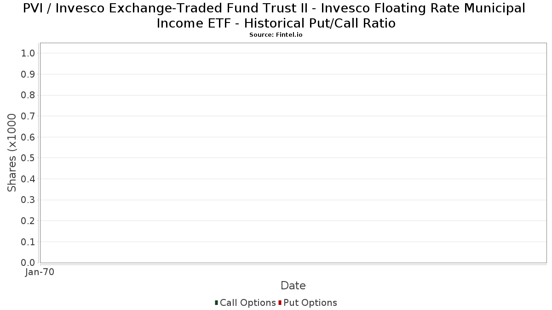Click the 0.9 y-axis tick label

[28, 74]
